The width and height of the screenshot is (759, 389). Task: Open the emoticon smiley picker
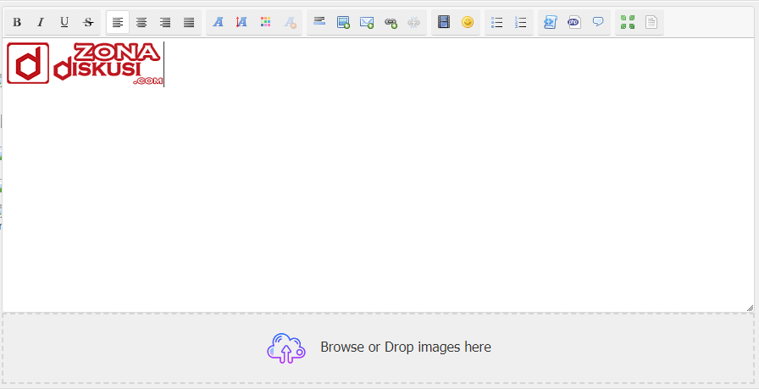pos(467,22)
